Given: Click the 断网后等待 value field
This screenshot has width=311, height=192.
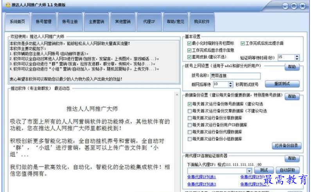Looking at the screenshot, I should (221, 85).
